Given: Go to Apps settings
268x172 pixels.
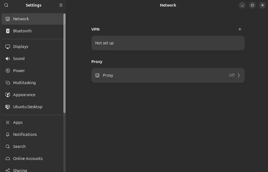Looking at the screenshot, I should click(18, 122).
